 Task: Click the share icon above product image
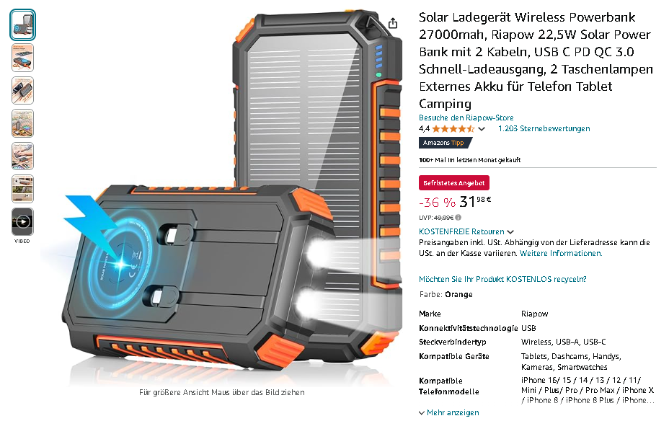(392, 23)
